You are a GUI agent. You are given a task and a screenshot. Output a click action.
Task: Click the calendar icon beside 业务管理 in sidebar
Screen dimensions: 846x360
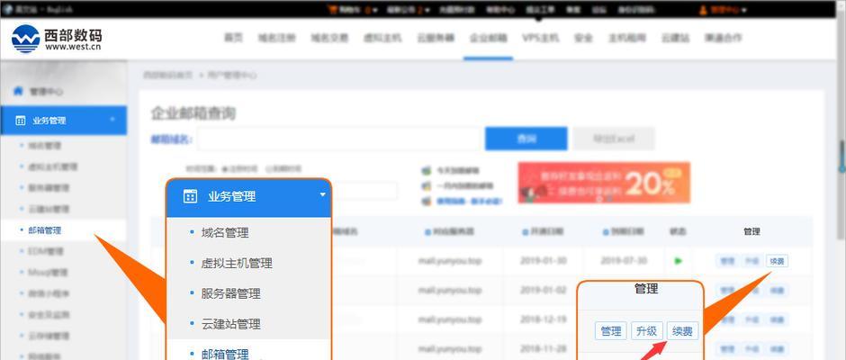[x=21, y=121]
